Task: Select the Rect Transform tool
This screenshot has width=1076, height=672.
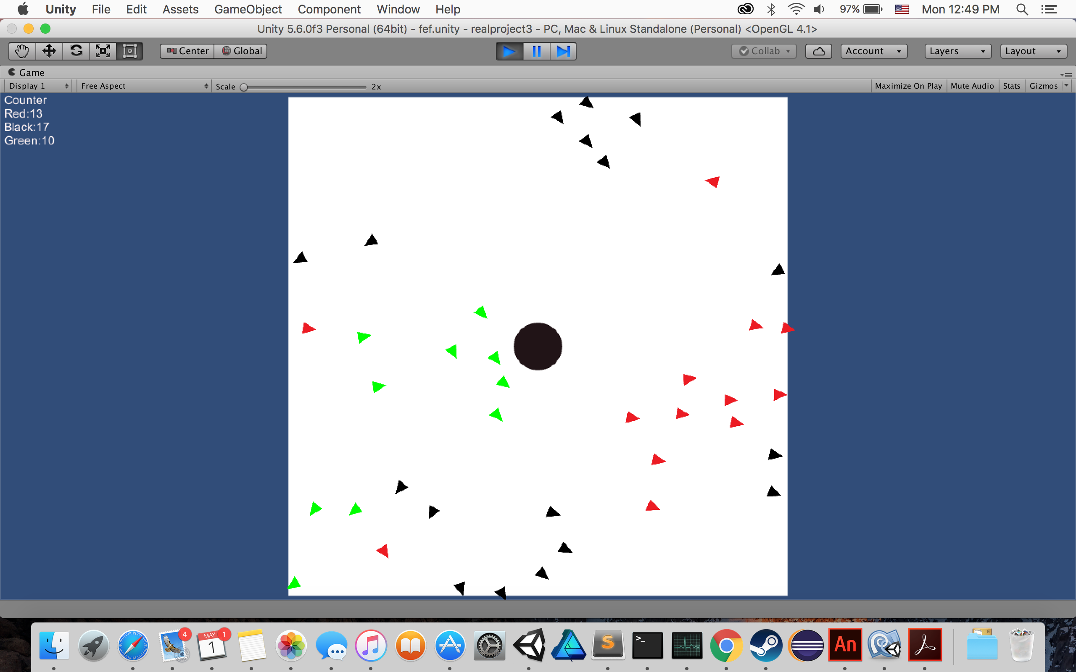Action: [x=129, y=51]
